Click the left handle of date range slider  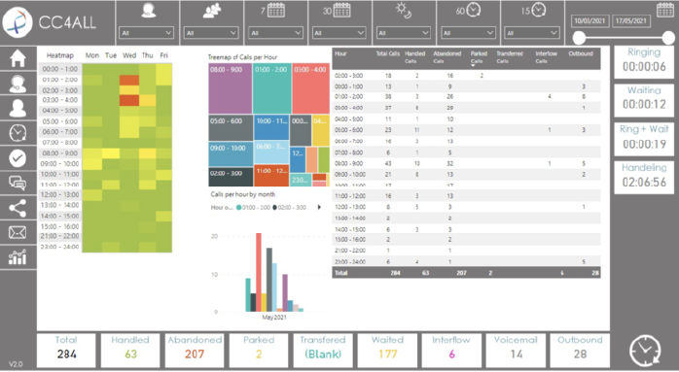tap(580, 38)
